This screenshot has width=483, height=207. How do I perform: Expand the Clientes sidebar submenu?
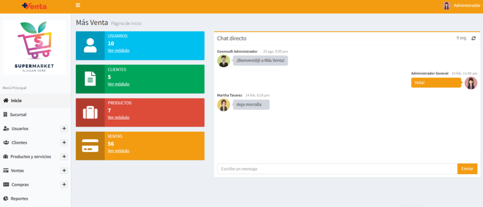pyautogui.click(x=64, y=143)
